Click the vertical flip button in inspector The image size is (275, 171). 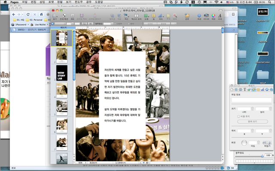(270, 142)
